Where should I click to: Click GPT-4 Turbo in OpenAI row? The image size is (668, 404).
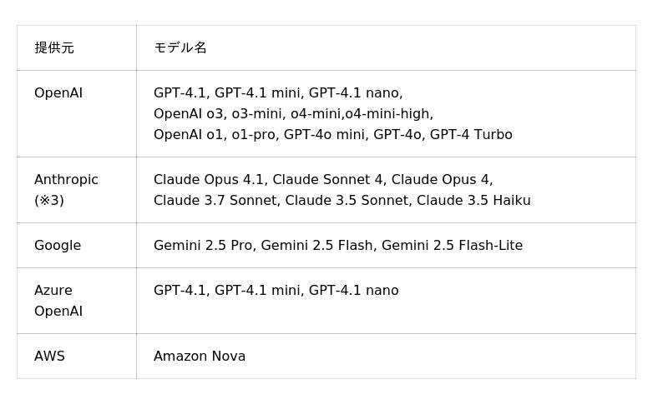(x=471, y=135)
